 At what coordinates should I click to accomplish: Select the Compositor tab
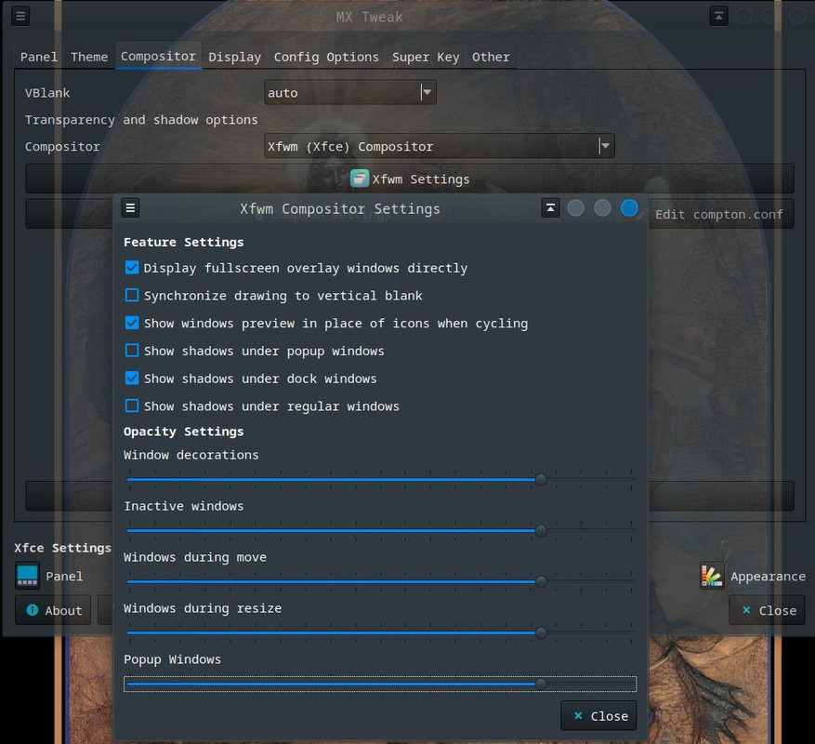(159, 56)
